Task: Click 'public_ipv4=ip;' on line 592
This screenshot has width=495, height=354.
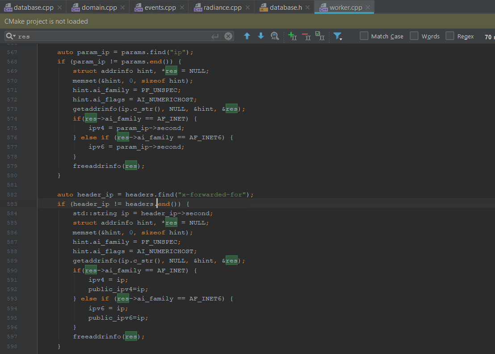Action: 118,289
